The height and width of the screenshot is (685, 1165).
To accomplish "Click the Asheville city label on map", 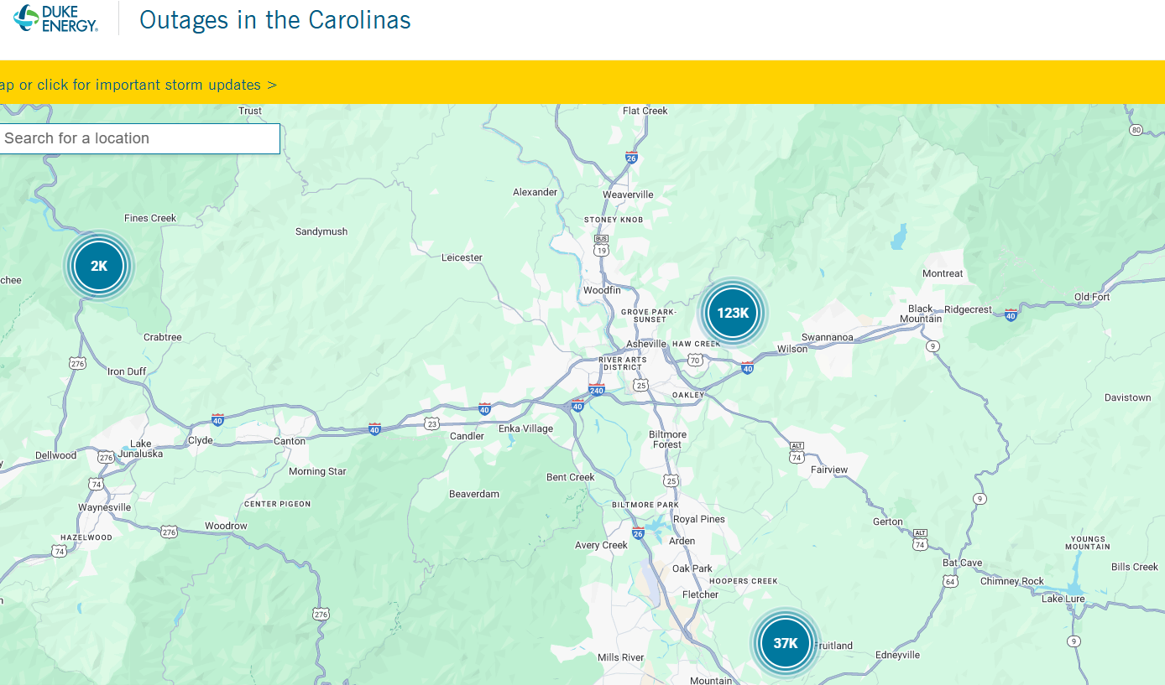I will pyautogui.click(x=645, y=344).
